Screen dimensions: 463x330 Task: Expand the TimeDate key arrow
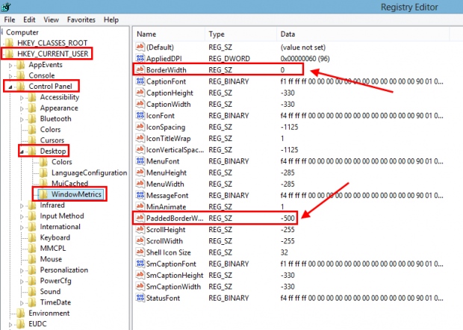pos(22,303)
